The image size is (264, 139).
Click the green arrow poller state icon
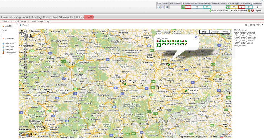[x=166, y=7]
